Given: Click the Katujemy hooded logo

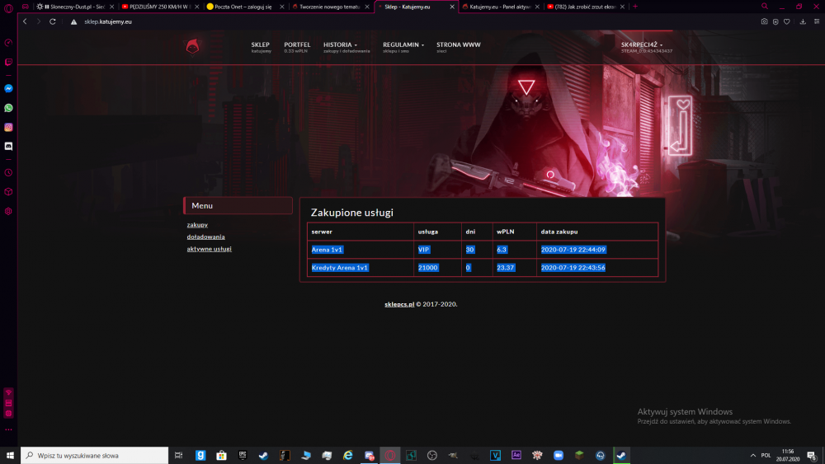Looking at the screenshot, I should tap(193, 46).
